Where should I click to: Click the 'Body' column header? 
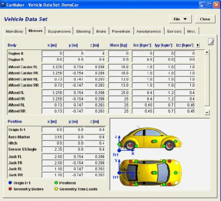tap(12, 45)
